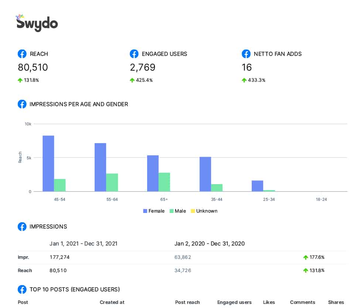The image size is (364, 308).
Task: Click the 35-44 axis label
Action: [217, 199]
